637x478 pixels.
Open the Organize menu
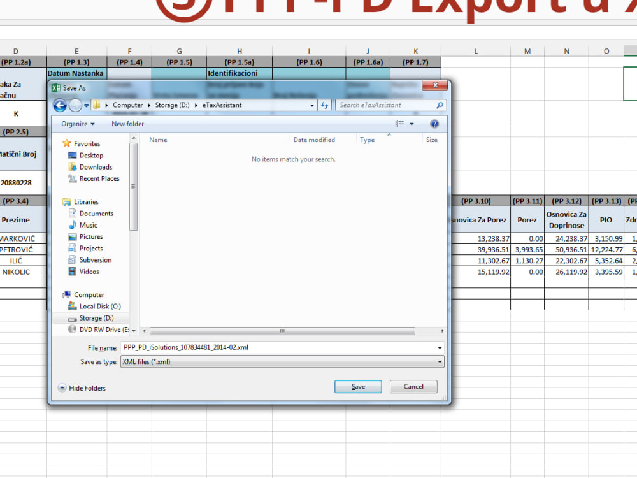[78, 124]
